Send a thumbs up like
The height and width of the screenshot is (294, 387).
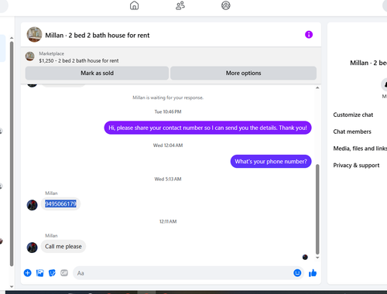[313, 273]
